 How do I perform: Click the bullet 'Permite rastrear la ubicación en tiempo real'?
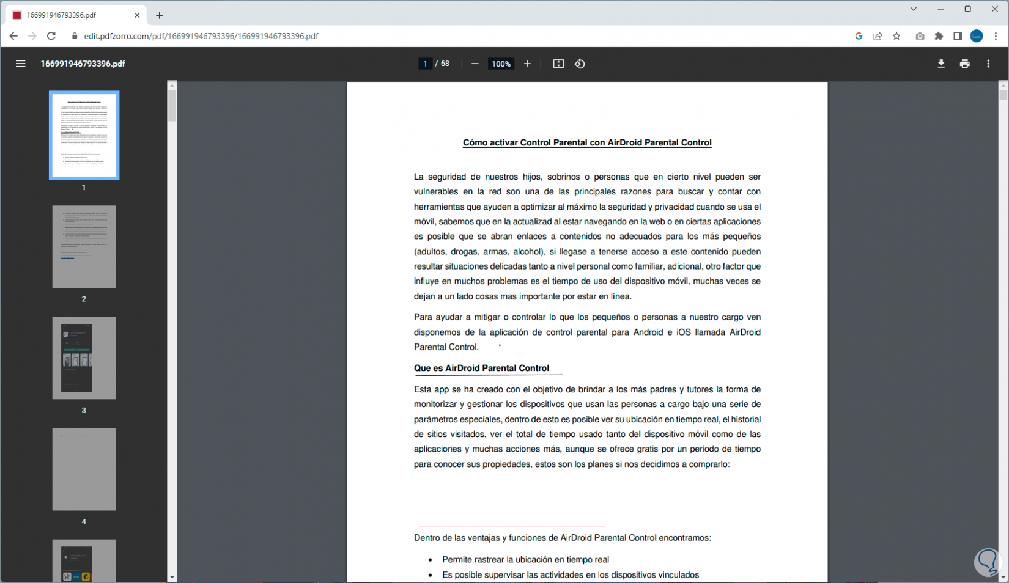525,559
